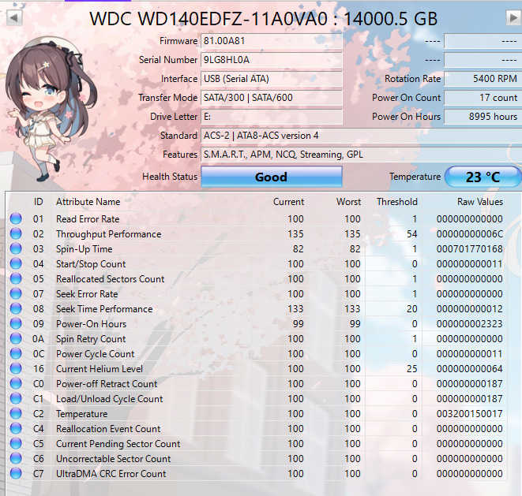Go to the previous disk with the left arrow
Viewport: 522px width, 496px height.
[14, 17]
